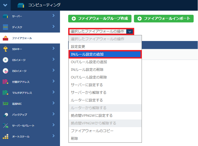Click the Disk icon in sidebar
Viewport: 198px width, 146px height.
tap(5, 27)
